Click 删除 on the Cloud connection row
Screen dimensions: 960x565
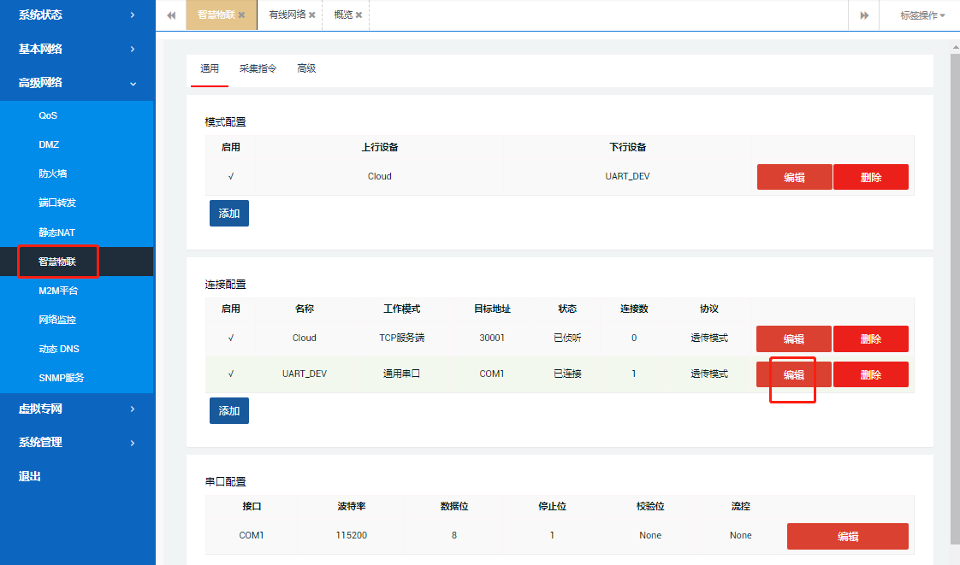(870, 338)
